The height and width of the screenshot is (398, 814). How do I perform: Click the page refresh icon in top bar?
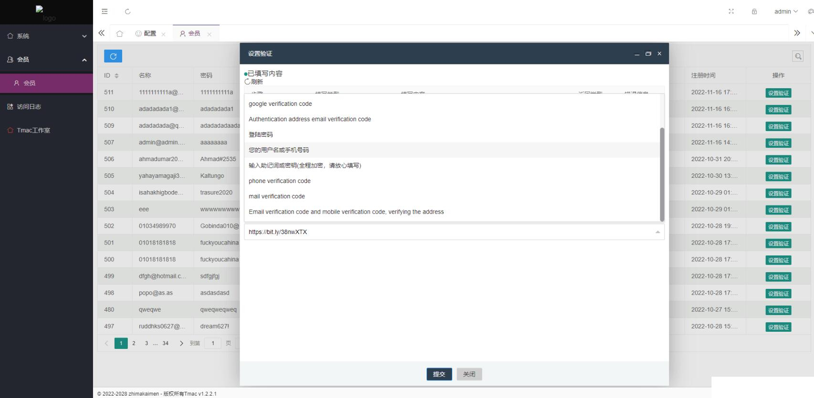[x=127, y=11]
